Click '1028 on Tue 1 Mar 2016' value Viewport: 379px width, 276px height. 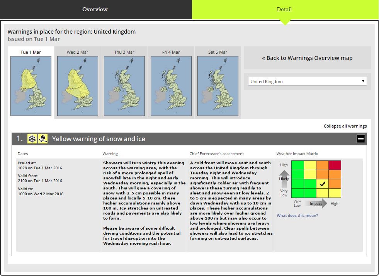pos(40,168)
